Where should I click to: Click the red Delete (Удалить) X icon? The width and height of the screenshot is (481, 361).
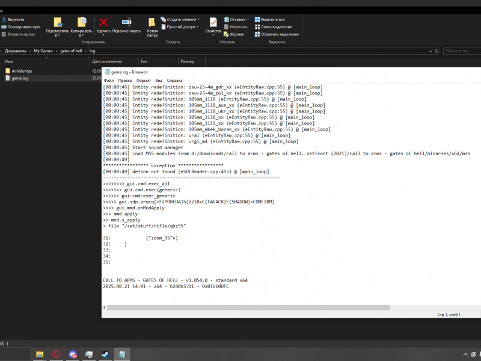coord(103,22)
